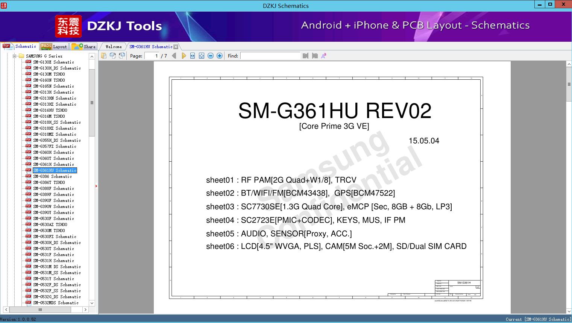Select SM-G357FZ Schematic tree item
This screenshot has height=323, width=572.
[x=55, y=146]
